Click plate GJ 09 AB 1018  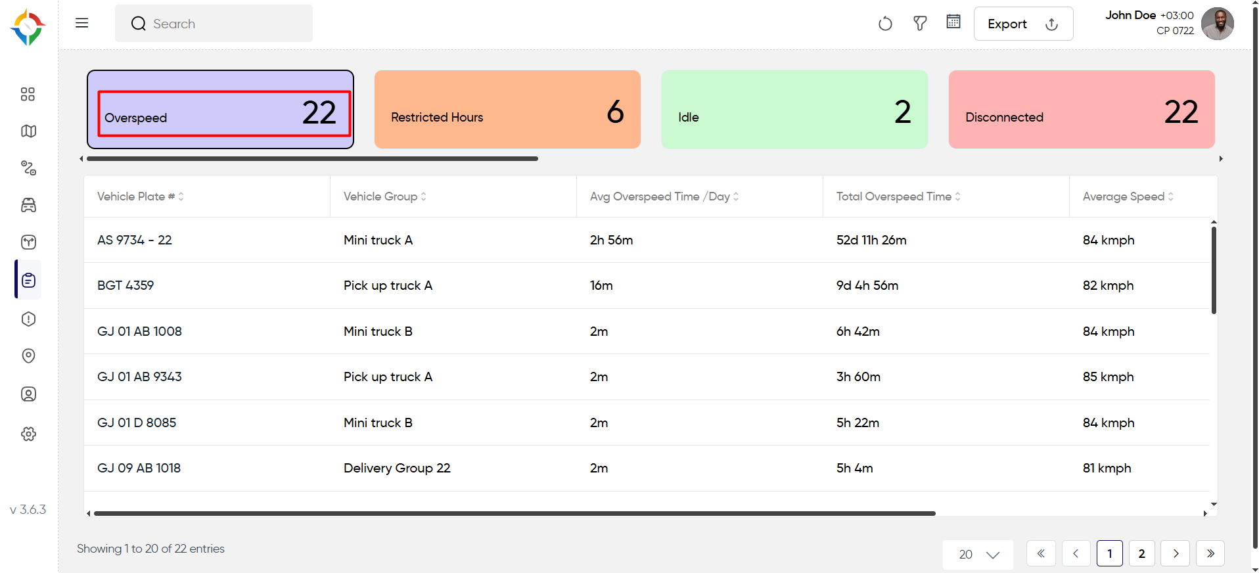pyautogui.click(x=139, y=468)
